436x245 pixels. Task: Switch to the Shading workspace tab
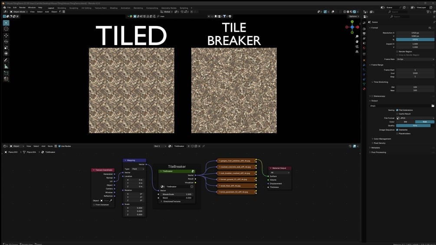point(114,8)
